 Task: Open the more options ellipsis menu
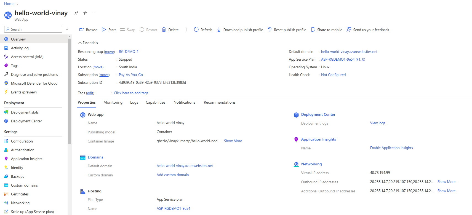coord(94,13)
